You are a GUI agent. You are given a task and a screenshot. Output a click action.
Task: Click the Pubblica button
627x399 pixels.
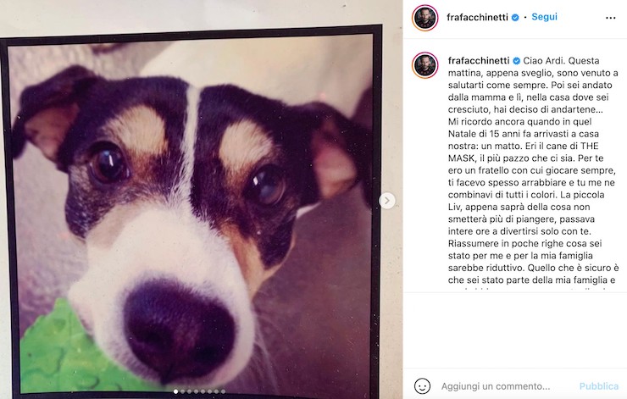pos(598,386)
